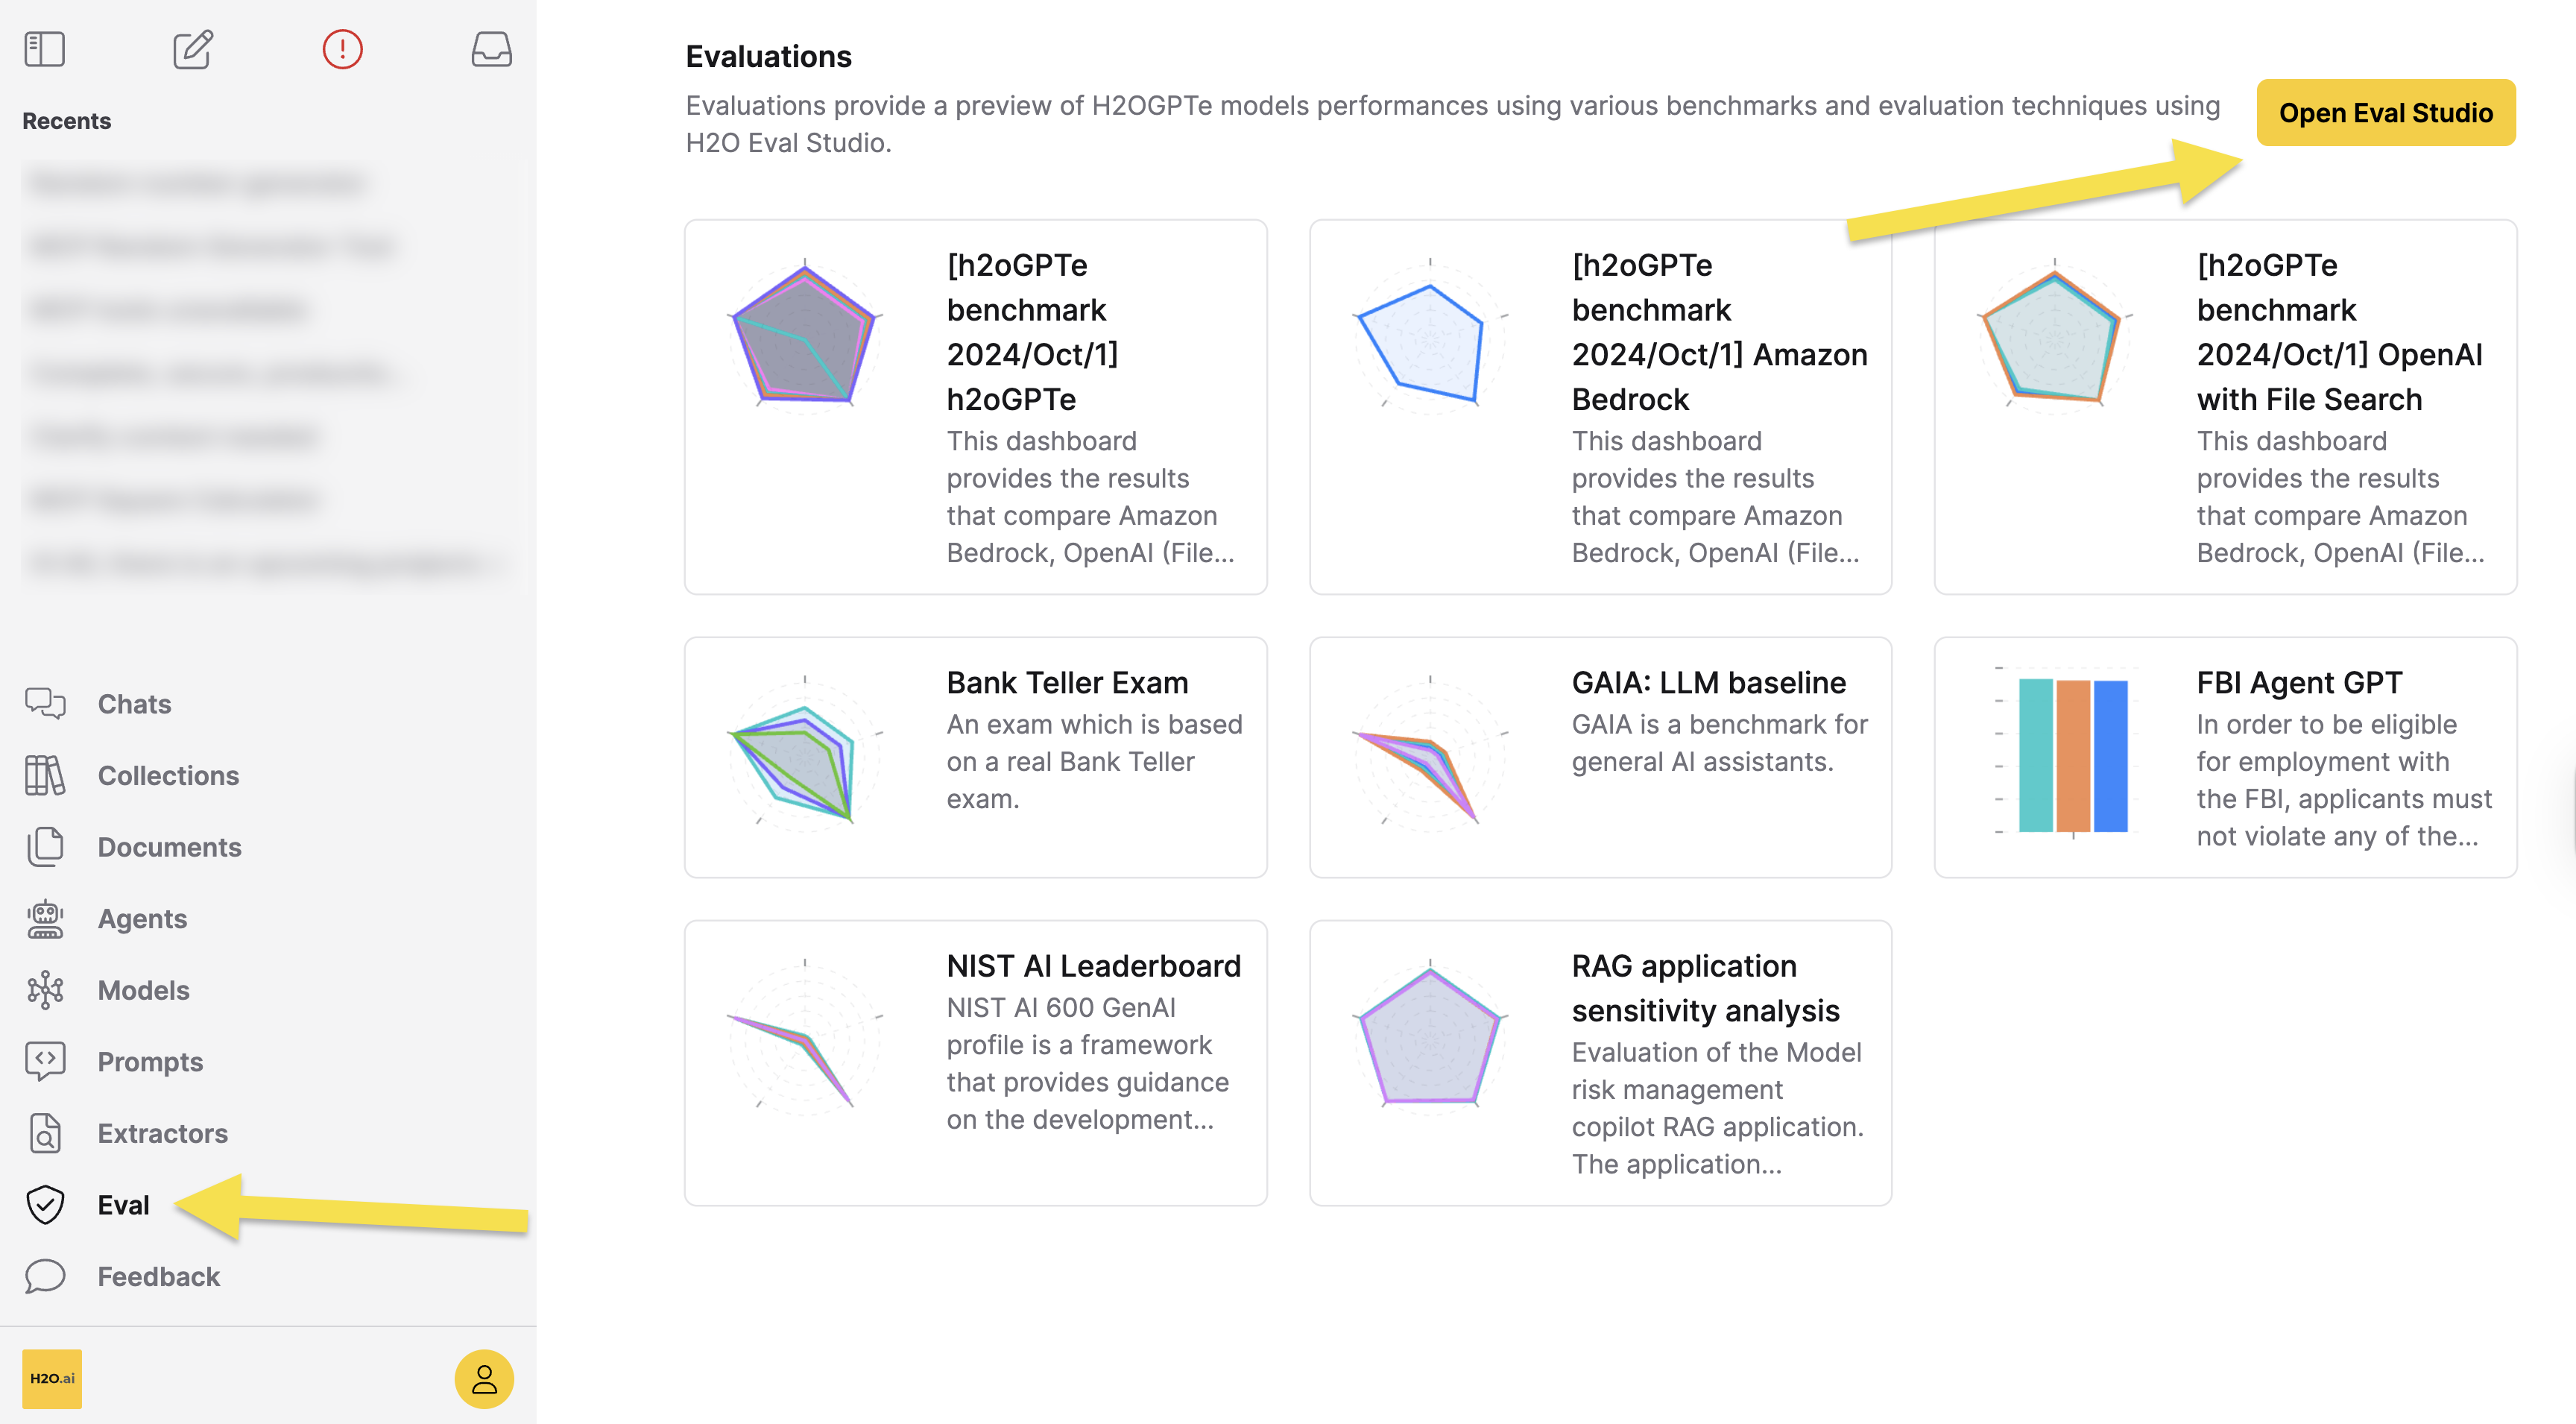Viewport: 2576px width, 1424px height.
Task: Click the alert notification icon
Action: (x=343, y=49)
